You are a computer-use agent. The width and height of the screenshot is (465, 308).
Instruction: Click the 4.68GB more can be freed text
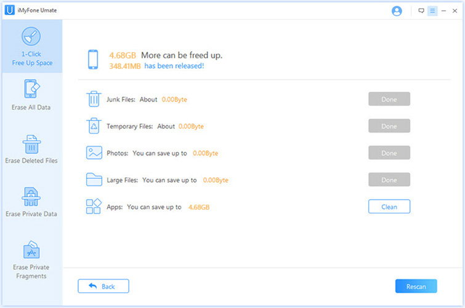point(166,55)
